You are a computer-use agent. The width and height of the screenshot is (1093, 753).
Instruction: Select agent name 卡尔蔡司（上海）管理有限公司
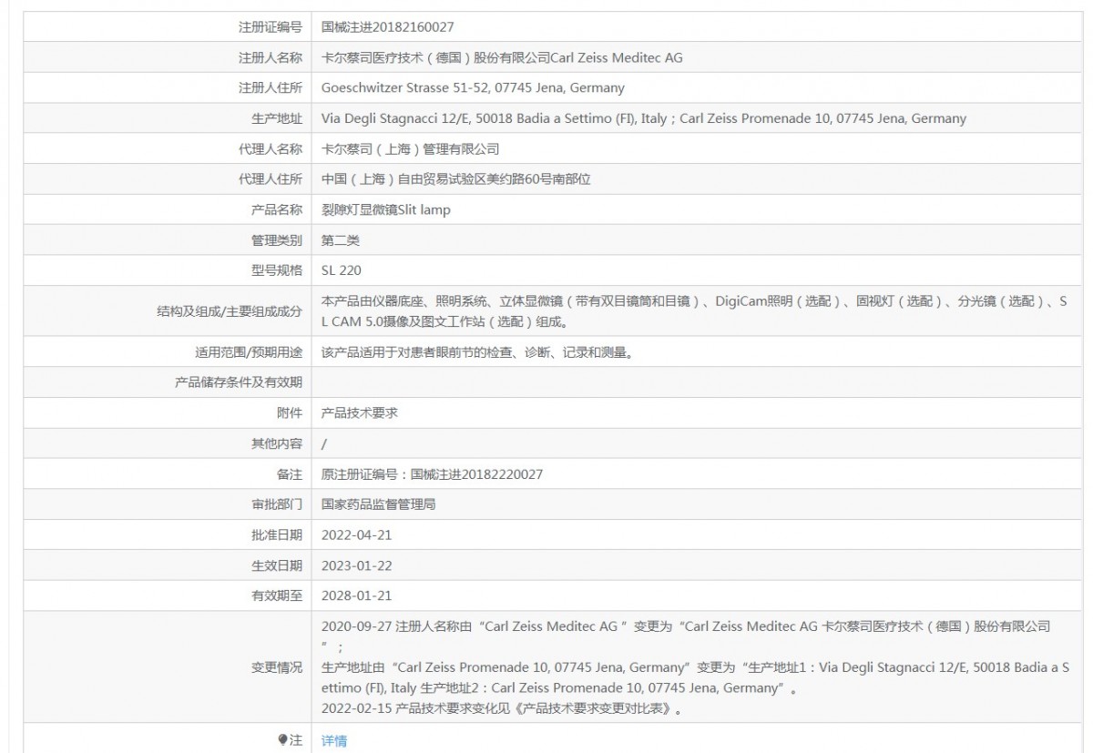tap(411, 148)
